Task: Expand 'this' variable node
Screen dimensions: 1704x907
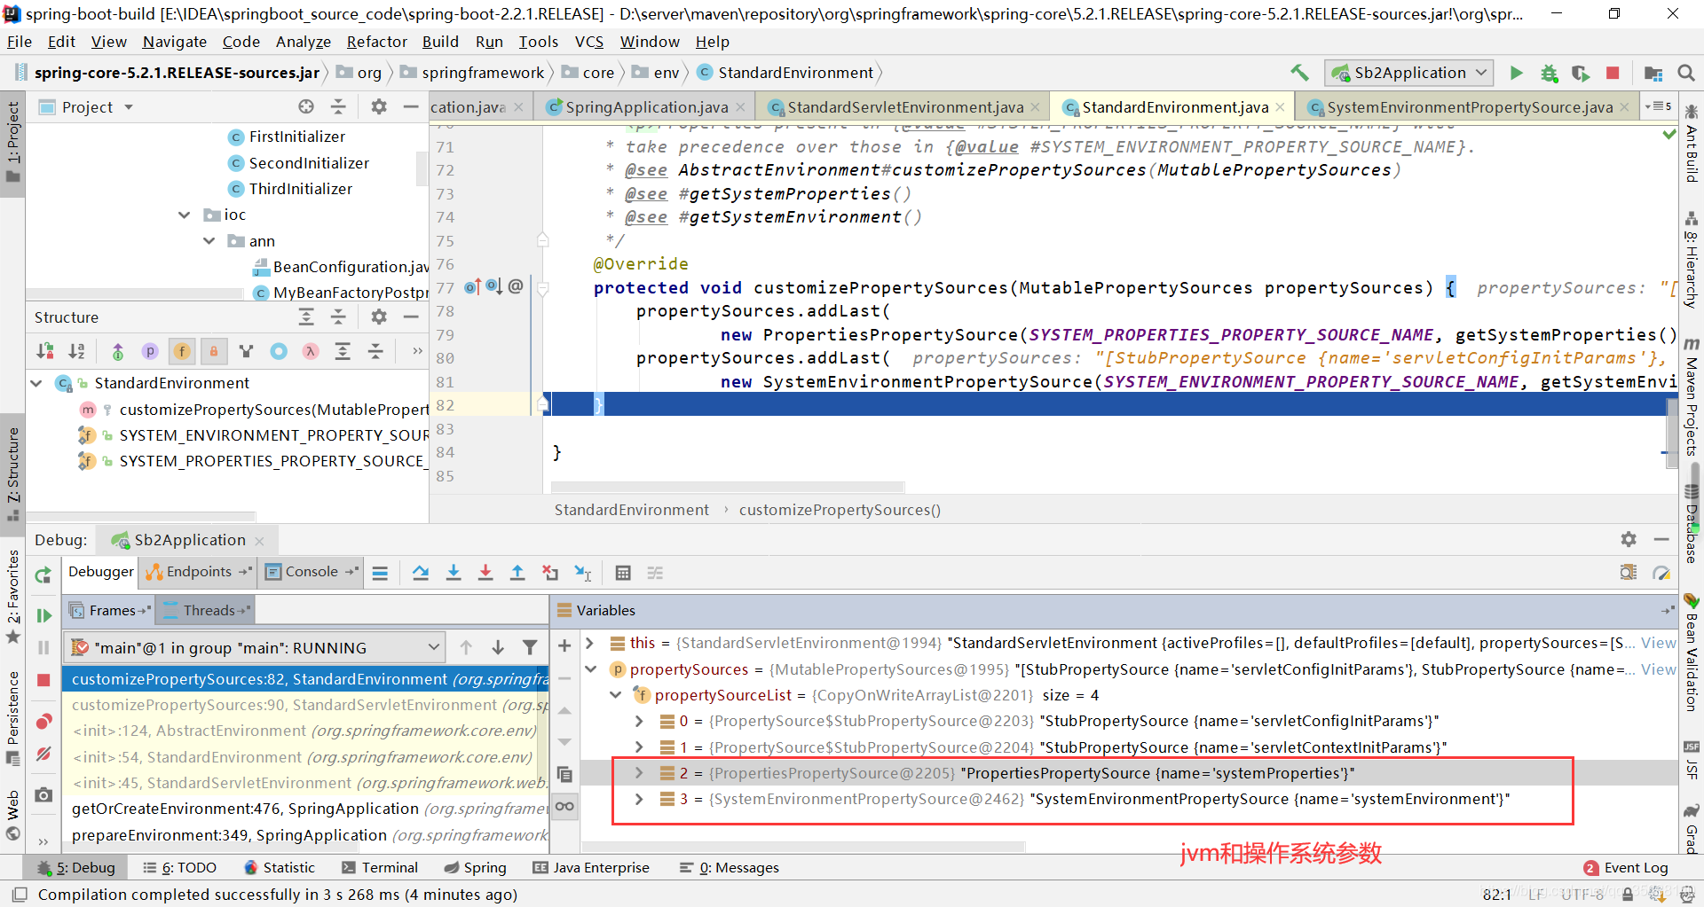Action: click(589, 643)
